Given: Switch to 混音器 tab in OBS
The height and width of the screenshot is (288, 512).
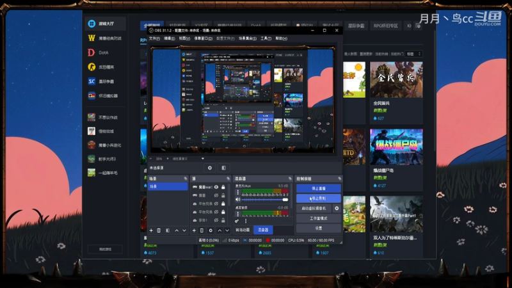Looking at the screenshot, I should 263,230.
